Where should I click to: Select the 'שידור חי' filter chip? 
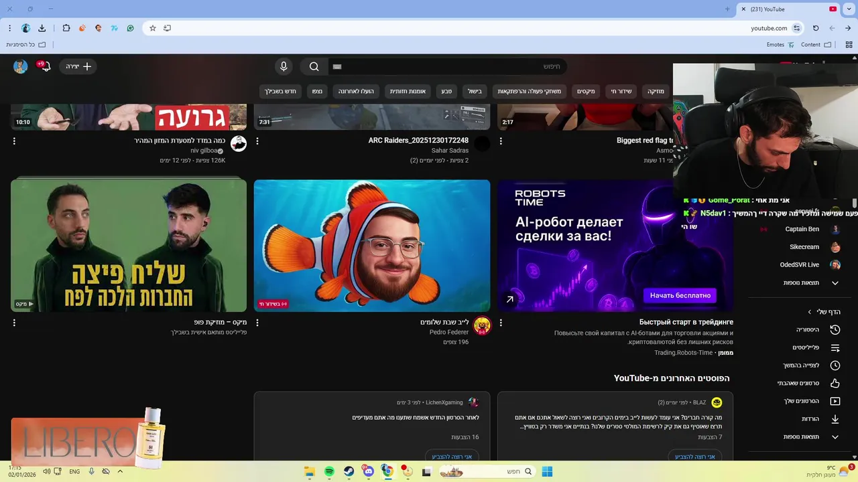pos(621,91)
